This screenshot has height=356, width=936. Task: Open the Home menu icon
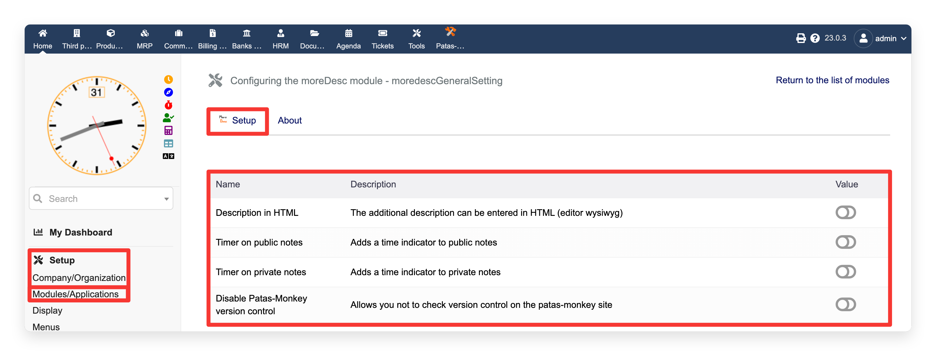click(x=42, y=33)
